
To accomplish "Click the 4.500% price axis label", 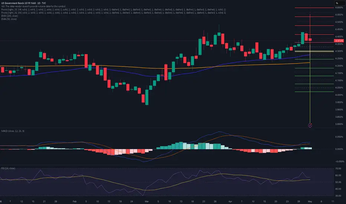I will [x=339, y=22].
